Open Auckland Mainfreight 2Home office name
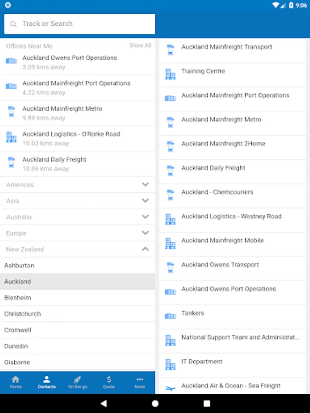 coord(223,144)
